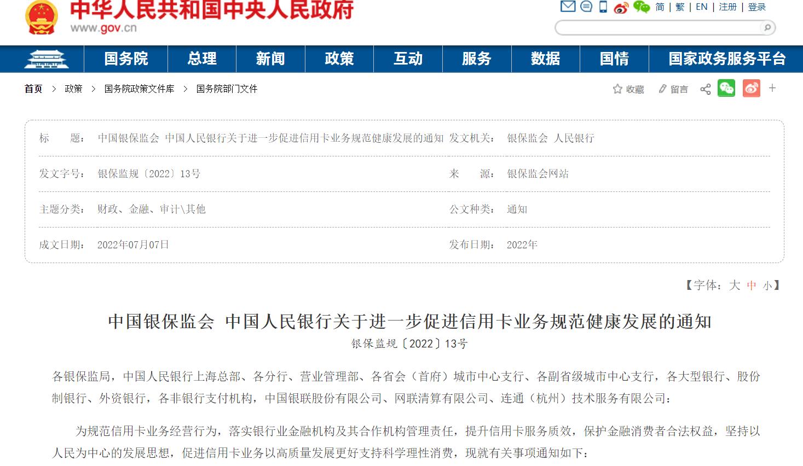Screen dimensions: 803x466
Task: Click the comment bubble icon next to the mailbox
Action: coord(586,7)
